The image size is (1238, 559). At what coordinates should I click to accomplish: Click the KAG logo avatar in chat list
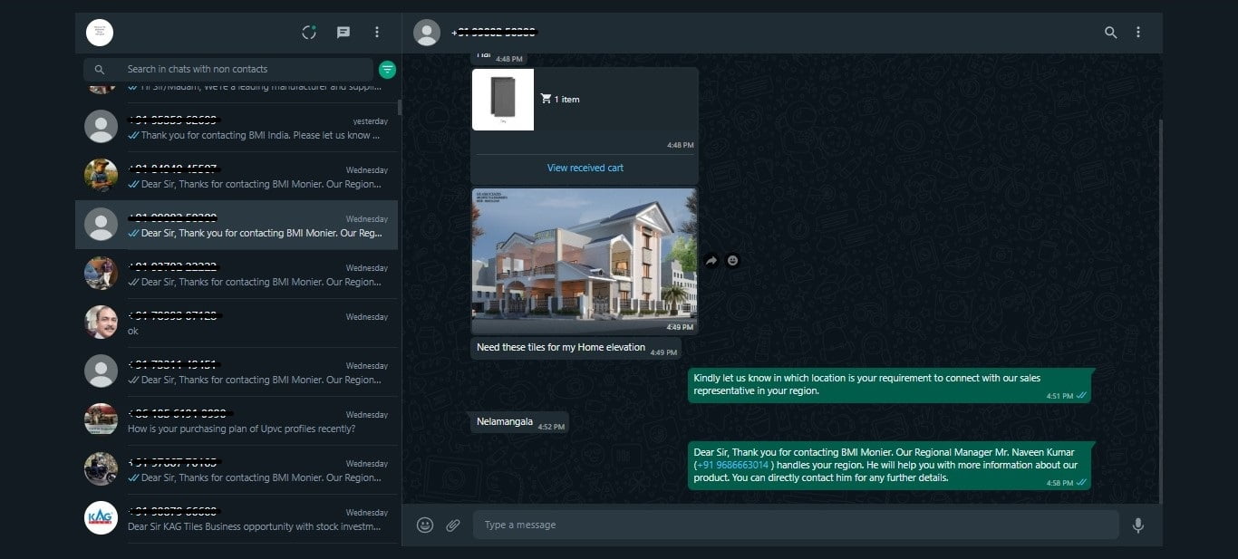point(101,518)
